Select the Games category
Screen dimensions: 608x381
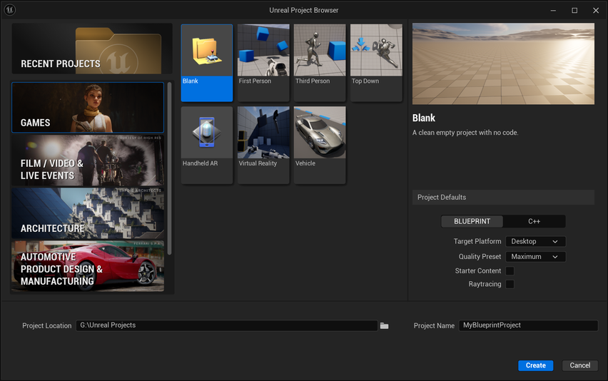click(x=88, y=107)
